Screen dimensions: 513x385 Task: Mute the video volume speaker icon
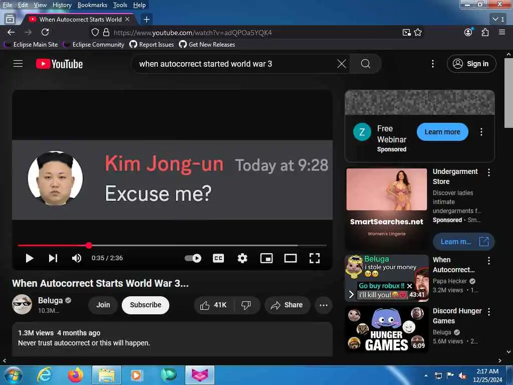(77, 258)
